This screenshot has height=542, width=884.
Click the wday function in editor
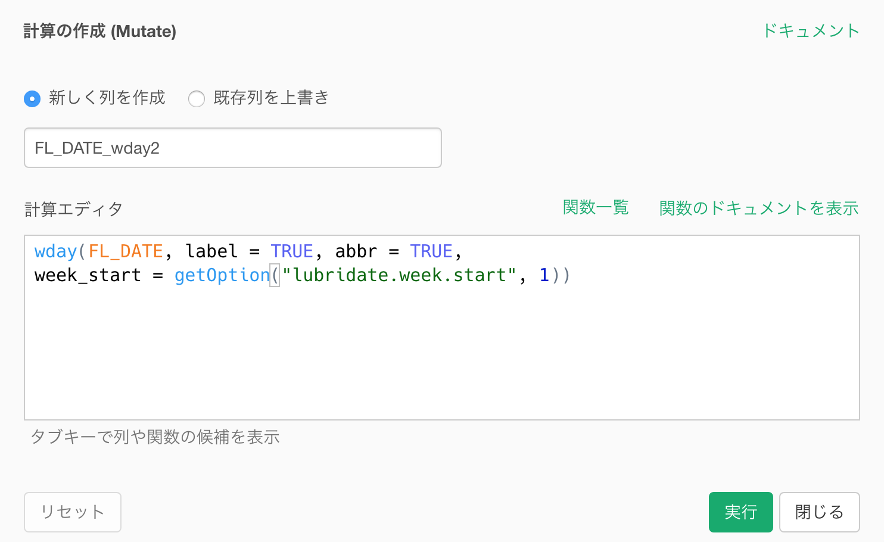(x=56, y=251)
